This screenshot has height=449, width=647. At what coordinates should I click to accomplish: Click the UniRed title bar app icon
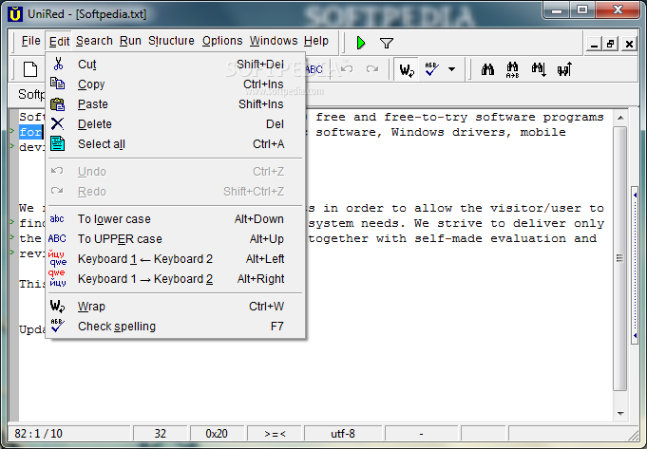coord(15,14)
